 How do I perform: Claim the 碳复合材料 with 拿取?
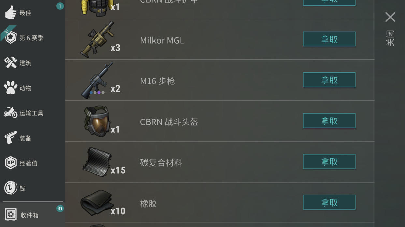click(329, 161)
